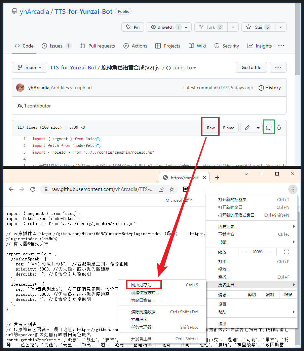Viewport: 304px width, 351px height.
Task: Select 打印... menu item
Action: [x=252, y=262]
